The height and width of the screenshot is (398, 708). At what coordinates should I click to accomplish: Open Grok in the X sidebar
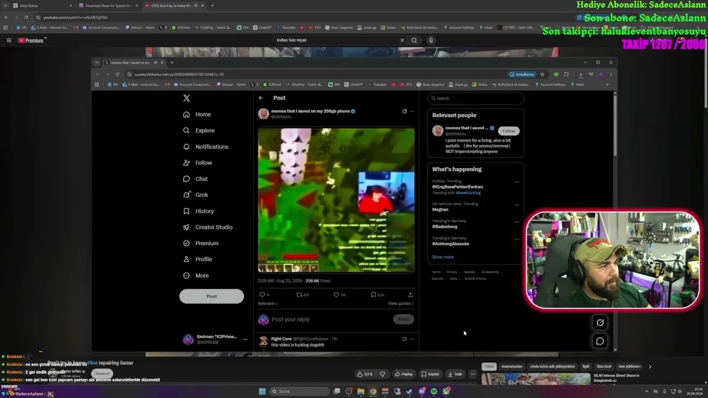coord(195,195)
